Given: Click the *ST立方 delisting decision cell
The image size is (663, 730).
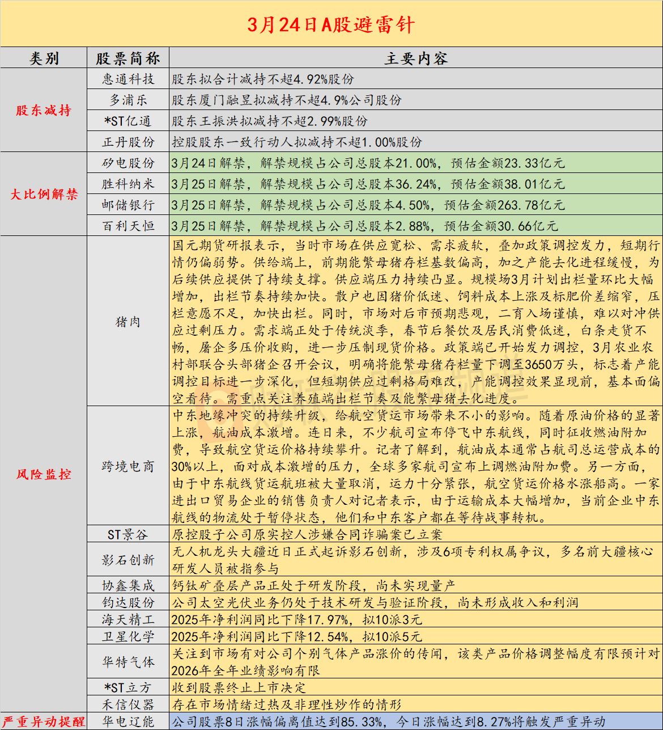Looking at the screenshot, I should click(x=415, y=687).
